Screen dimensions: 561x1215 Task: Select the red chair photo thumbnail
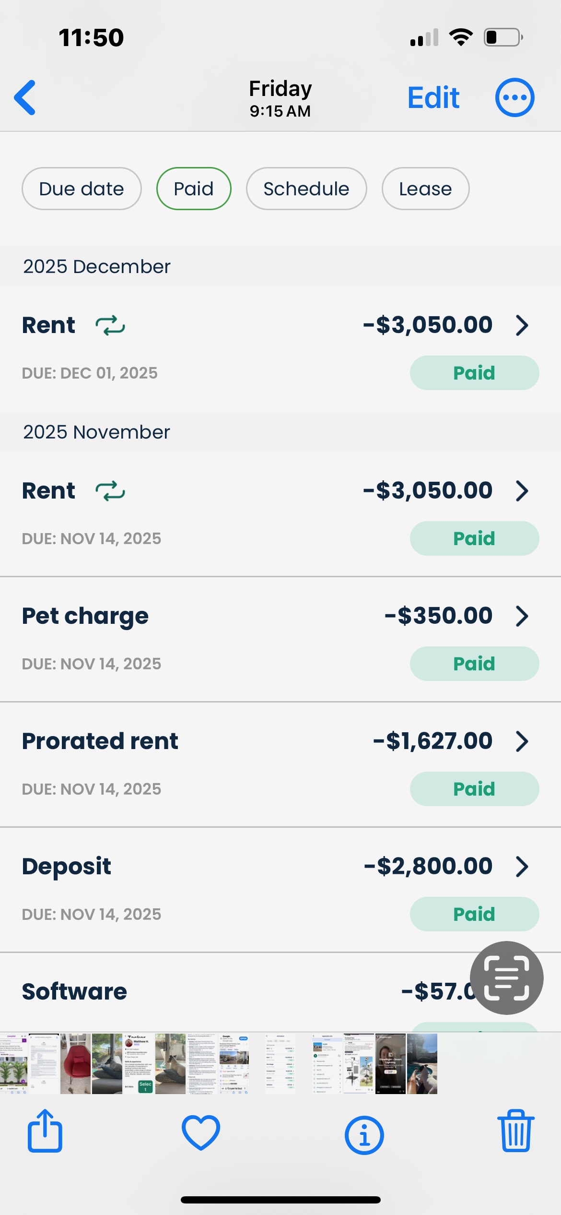click(x=75, y=1063)
